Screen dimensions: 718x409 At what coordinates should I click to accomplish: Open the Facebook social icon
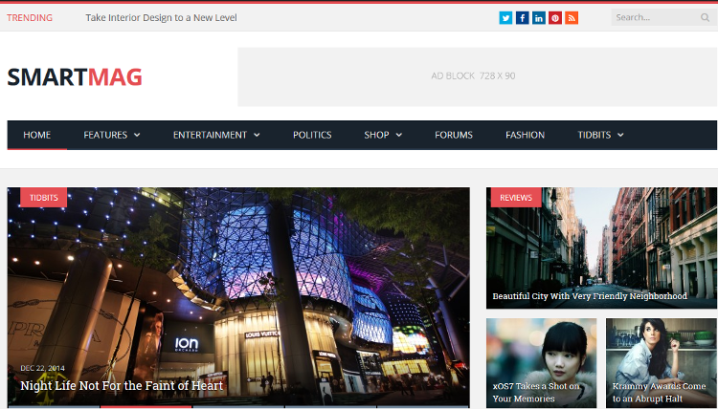click(x=523, y=18)
